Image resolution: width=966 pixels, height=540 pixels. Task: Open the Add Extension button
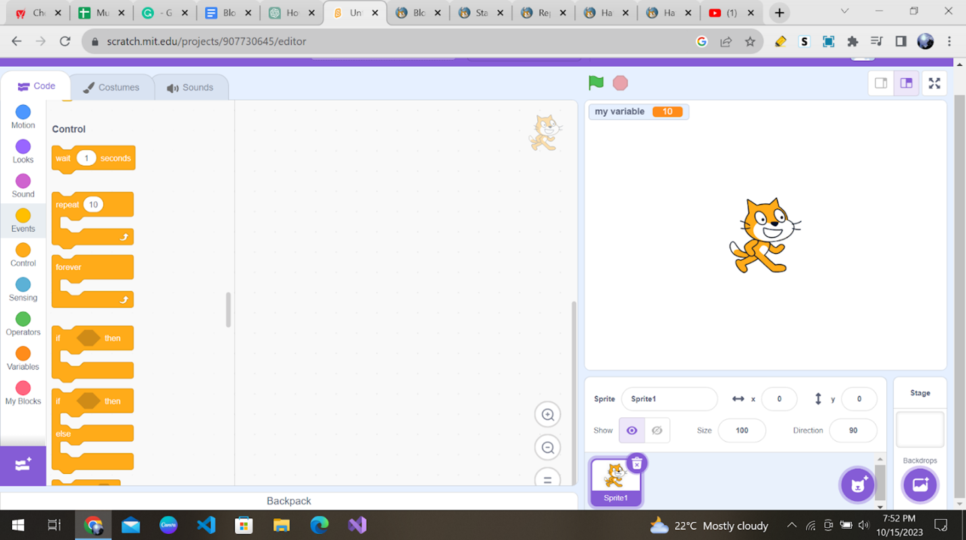23,465
